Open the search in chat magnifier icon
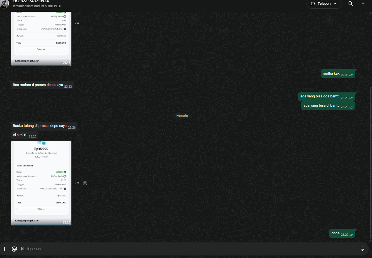 (x=351, y=4)
